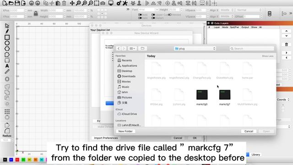Select the Polygon hexagon tool
Image resolution: width=293 pixels, height=165 pixels.
[x=7, y=49]
